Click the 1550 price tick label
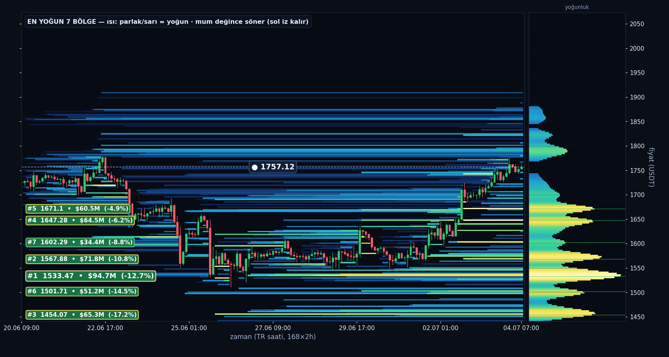 click(637, 268)
